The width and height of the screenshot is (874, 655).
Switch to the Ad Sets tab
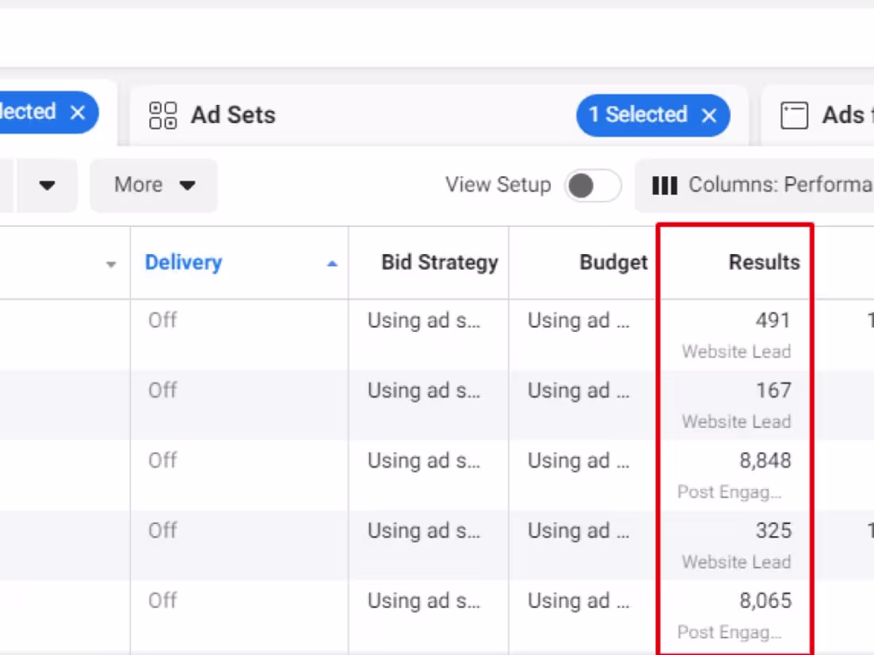tap(232, 114)
